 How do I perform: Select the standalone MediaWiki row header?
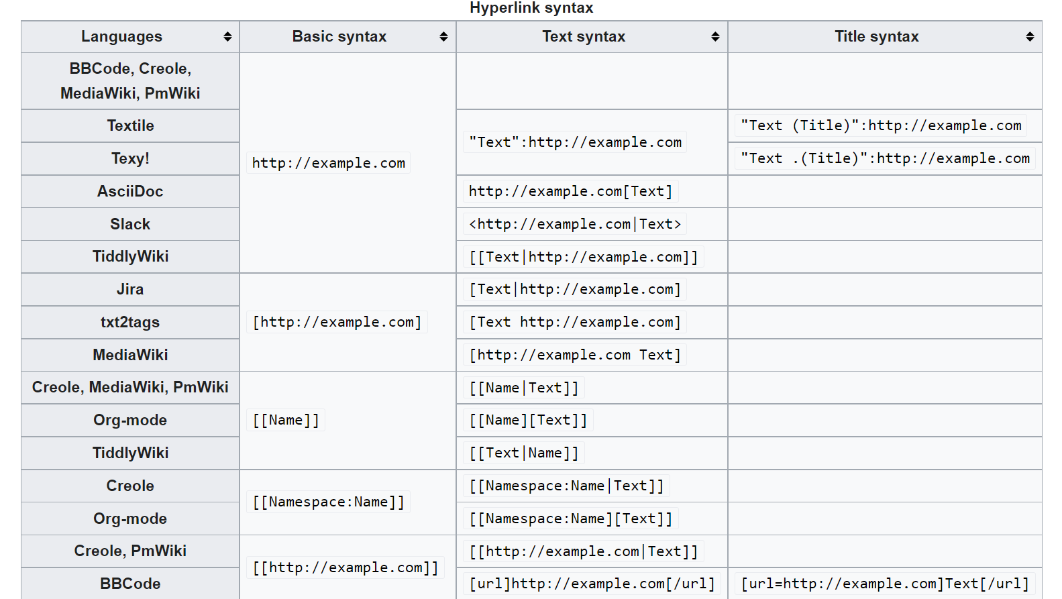(130, 355)
